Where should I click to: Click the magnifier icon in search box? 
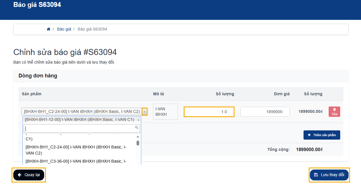coord(137,128)
